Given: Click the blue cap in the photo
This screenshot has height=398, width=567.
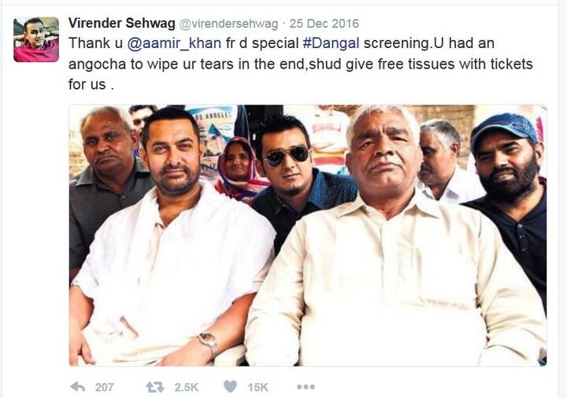Looking at the screenshot, I should pyautogui.click(x=505, y=128).
